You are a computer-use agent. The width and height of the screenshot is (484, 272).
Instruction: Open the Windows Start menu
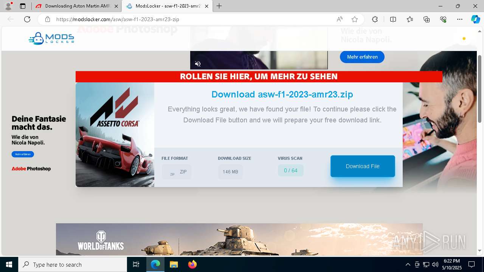[x=9, y=264]
